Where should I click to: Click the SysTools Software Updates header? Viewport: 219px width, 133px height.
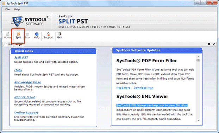(x=157, y=50)
